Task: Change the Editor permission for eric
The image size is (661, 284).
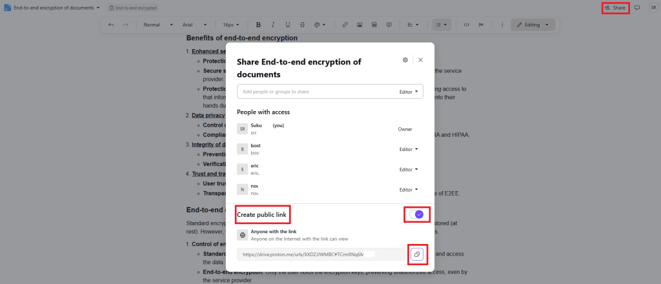Action: tap(409, 169)
